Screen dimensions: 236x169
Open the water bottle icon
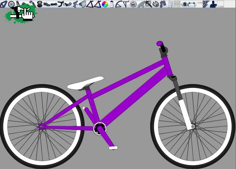click(112, 4)
